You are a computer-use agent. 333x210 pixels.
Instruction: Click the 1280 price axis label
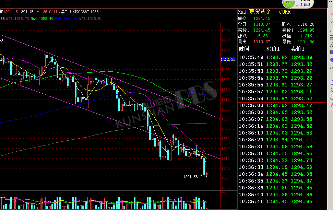226,188
